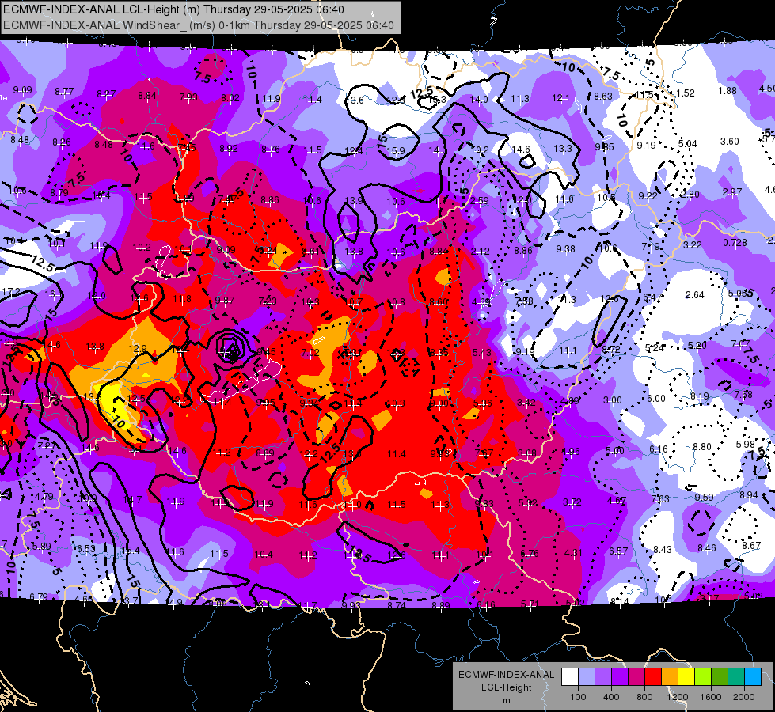Click the wind shear value '7.07'
Screen dimensions: 775x712
tap(740, 343)
